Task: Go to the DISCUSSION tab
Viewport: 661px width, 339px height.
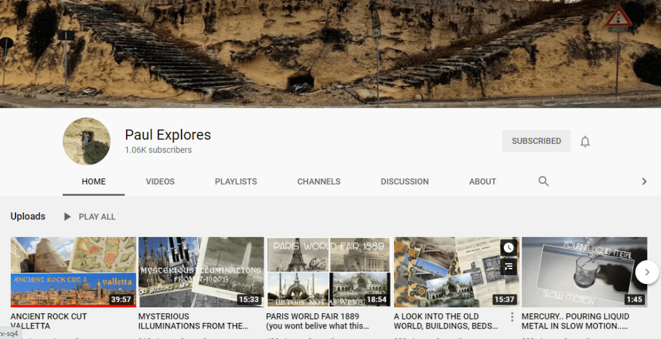Action: point(404,181)
